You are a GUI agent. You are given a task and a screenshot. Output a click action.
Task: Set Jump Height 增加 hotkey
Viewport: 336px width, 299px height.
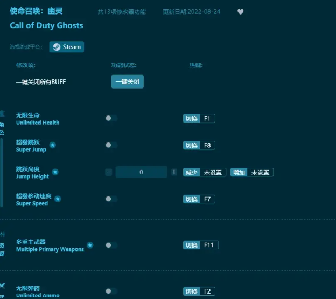tap(252, 172)
